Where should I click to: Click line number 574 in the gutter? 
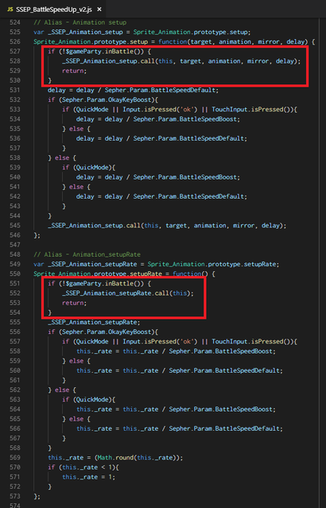point(15,505)
